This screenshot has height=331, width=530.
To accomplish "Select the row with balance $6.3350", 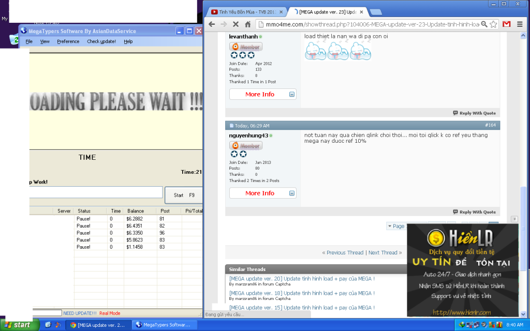I will tap(116, 233).
